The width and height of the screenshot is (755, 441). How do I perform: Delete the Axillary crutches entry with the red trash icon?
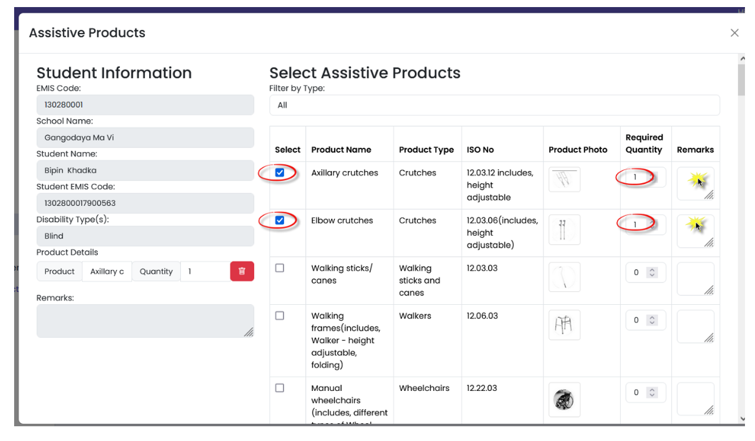(242, 271)
